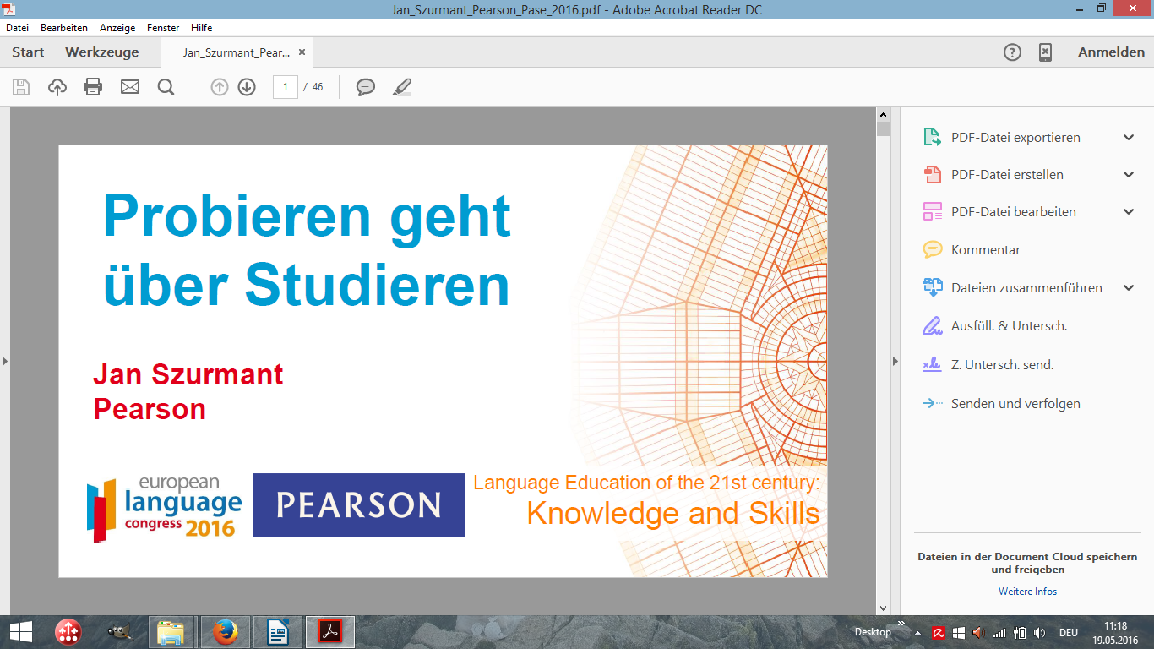Click Adobe Reader taskbar icon
The image size is (1154, 649).
click(x=329, y=632)
